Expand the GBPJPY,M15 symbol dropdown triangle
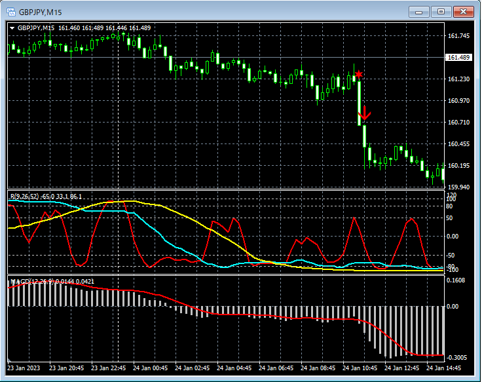Viewport: 482px width, 382px height. point(12,28)
